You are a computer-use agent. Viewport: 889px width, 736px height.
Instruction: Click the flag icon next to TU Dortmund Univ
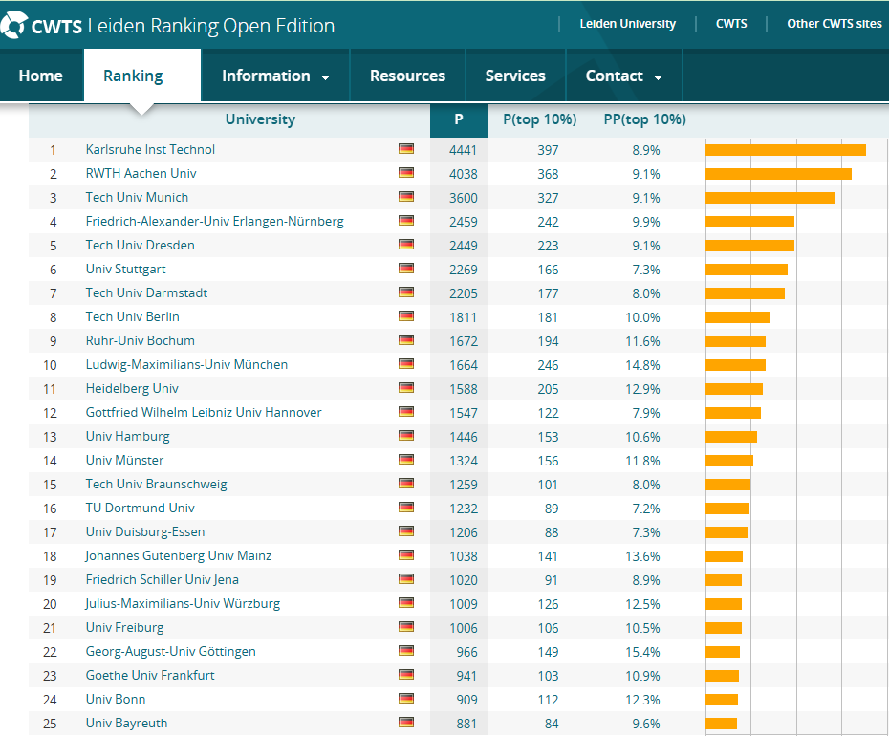(406, 508)
